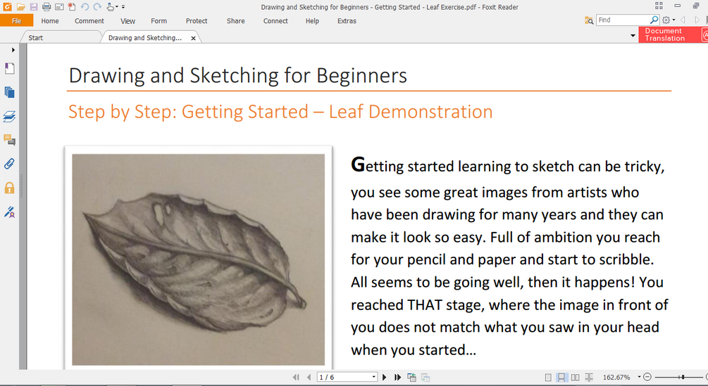Open the Layers panel

9,117
